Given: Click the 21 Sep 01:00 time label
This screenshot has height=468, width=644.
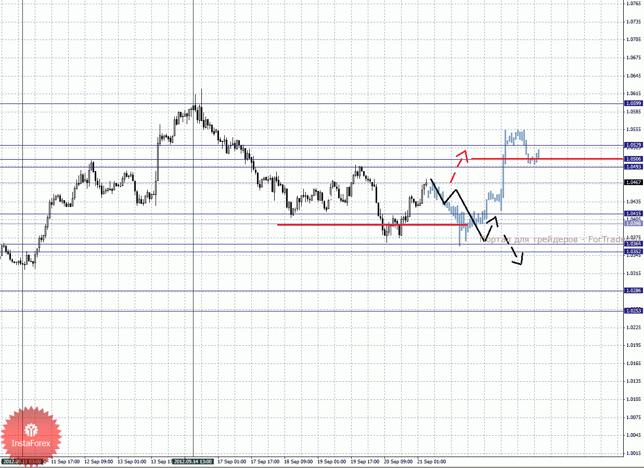Looking at the screenshot, I should tap(431, 461).
